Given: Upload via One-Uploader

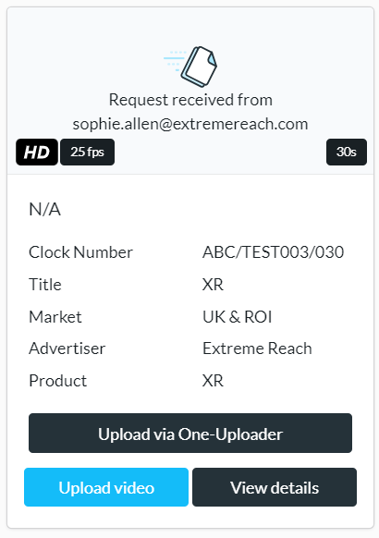Looking at the screenshot, I should pos(190,433).
